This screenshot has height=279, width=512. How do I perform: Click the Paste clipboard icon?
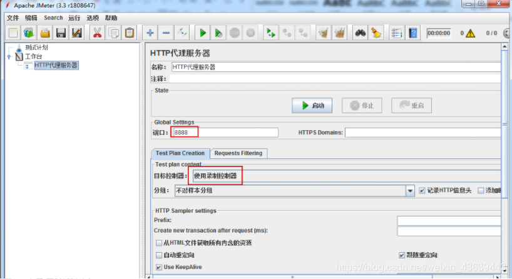130,33
